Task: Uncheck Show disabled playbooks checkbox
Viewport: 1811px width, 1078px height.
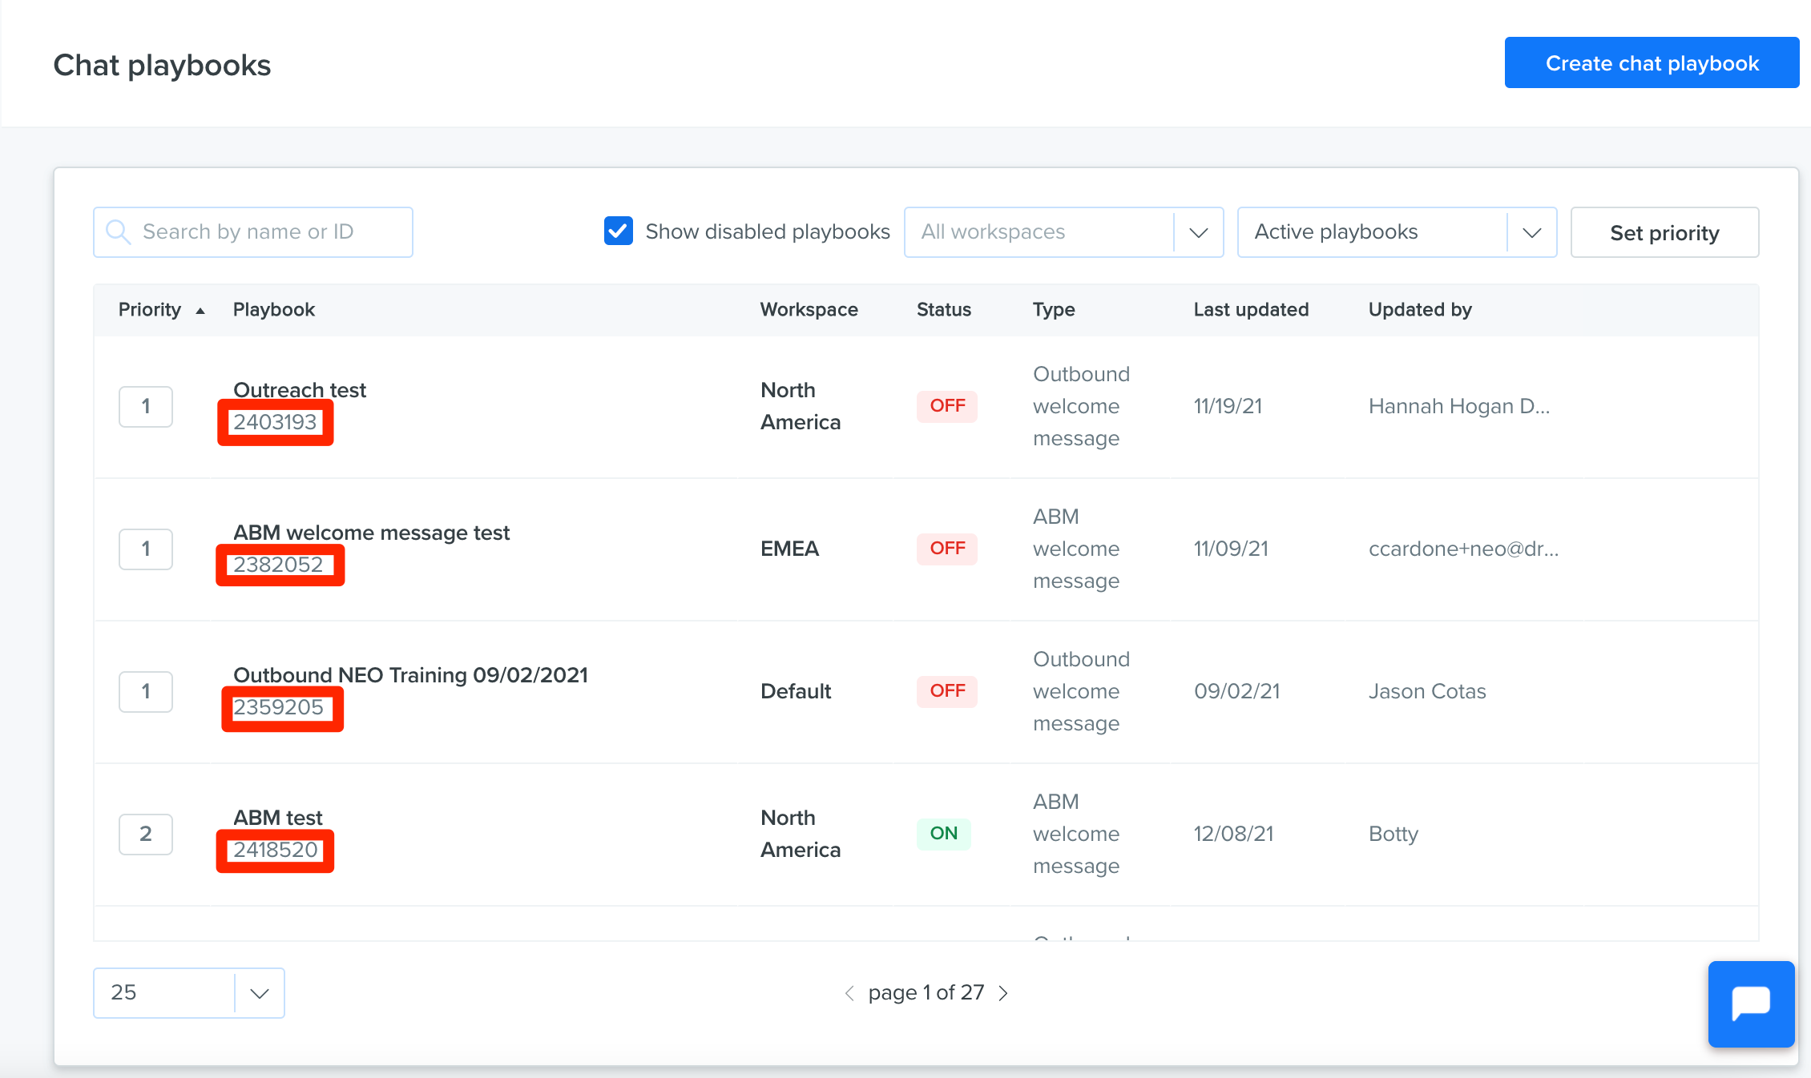Action: [619, 231]
